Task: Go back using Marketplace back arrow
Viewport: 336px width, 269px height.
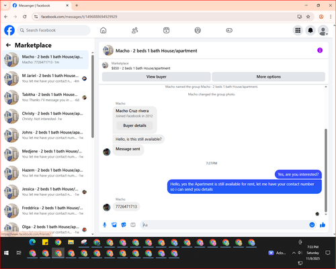Action: tap(8, 45)
